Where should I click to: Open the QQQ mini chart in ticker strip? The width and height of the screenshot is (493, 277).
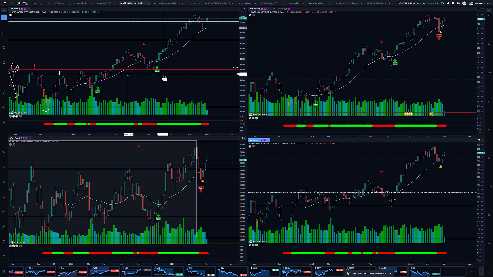pos(40,271)
